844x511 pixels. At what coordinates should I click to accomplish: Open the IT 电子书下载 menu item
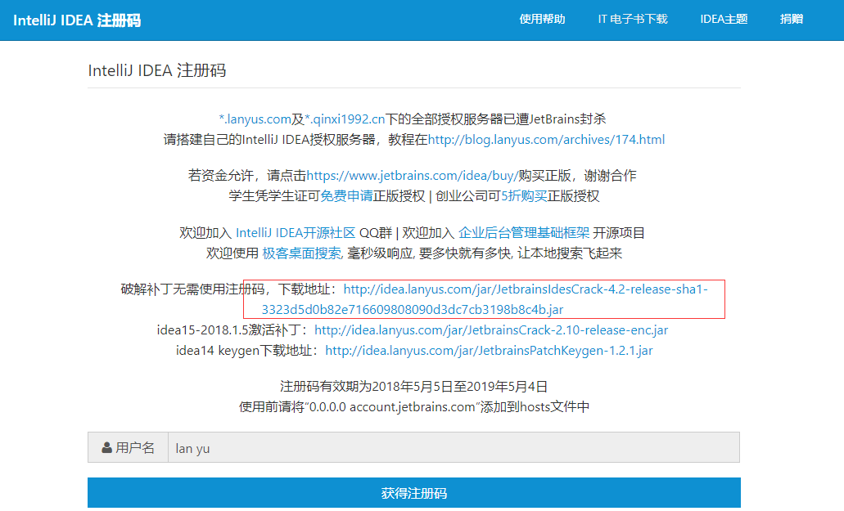[x=633, y=20]
